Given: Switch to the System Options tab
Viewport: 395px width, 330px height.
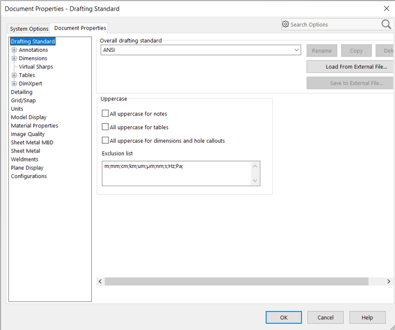Looking at the screenshot, I should pyautogui.click(x=29, y=29).
